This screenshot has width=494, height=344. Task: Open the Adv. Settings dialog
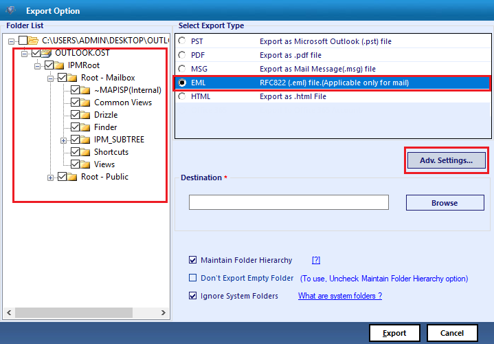pyautogui.click(x=445, y=160)
